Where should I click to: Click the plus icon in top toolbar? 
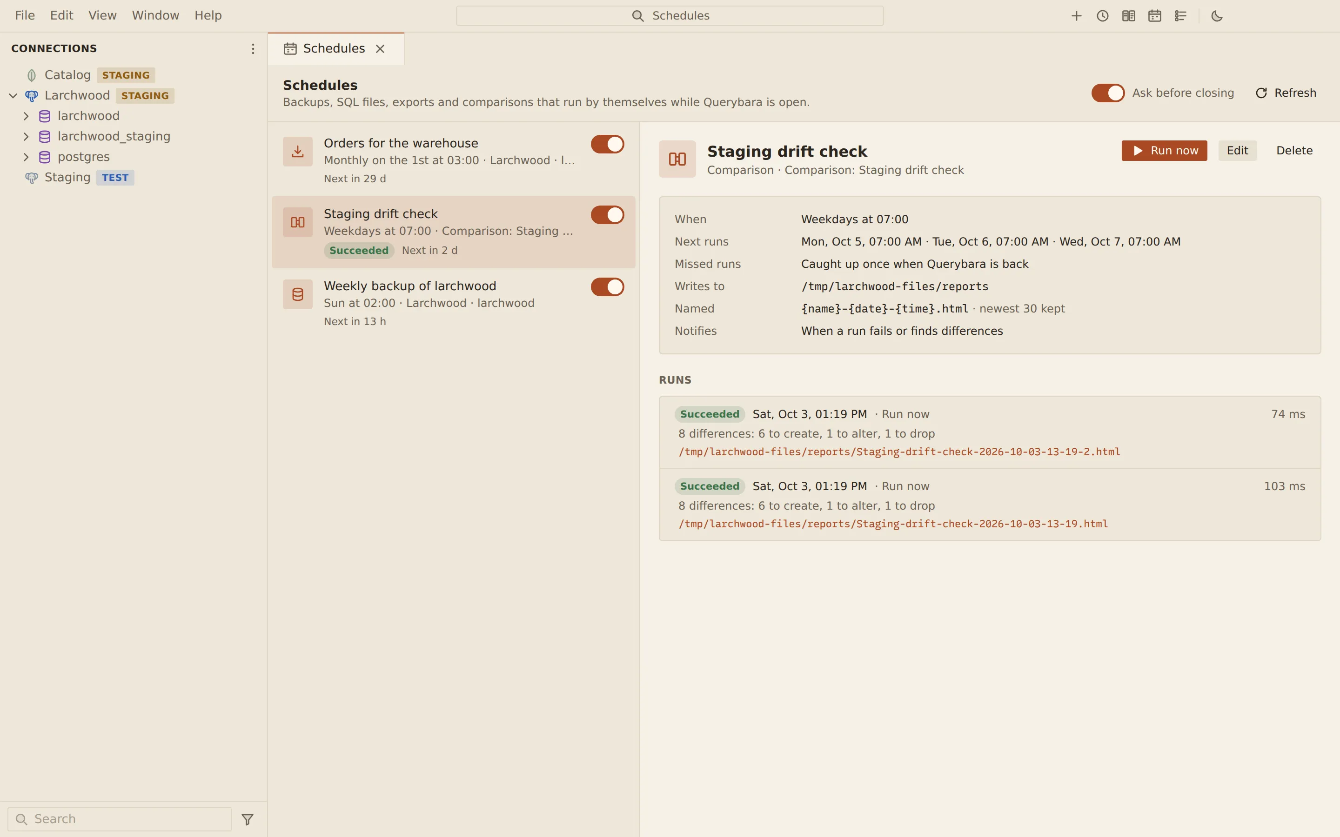(x=1076, y=16)
